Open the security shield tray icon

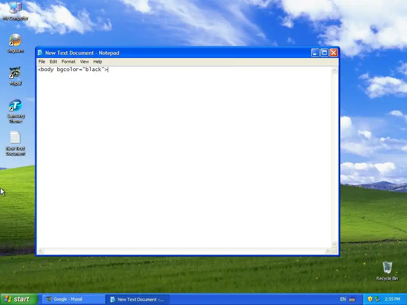click(x=370, y=299)
